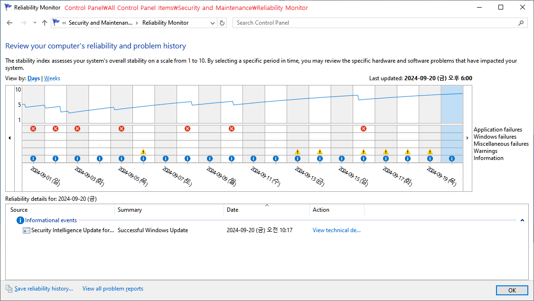This screenshot has width=534, height=301.
Task: Move chart to later dates with right arrow
Action: [468, 138]
